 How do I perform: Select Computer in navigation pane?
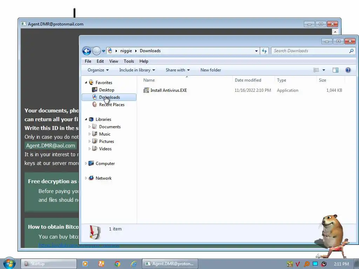pos(105,164)
